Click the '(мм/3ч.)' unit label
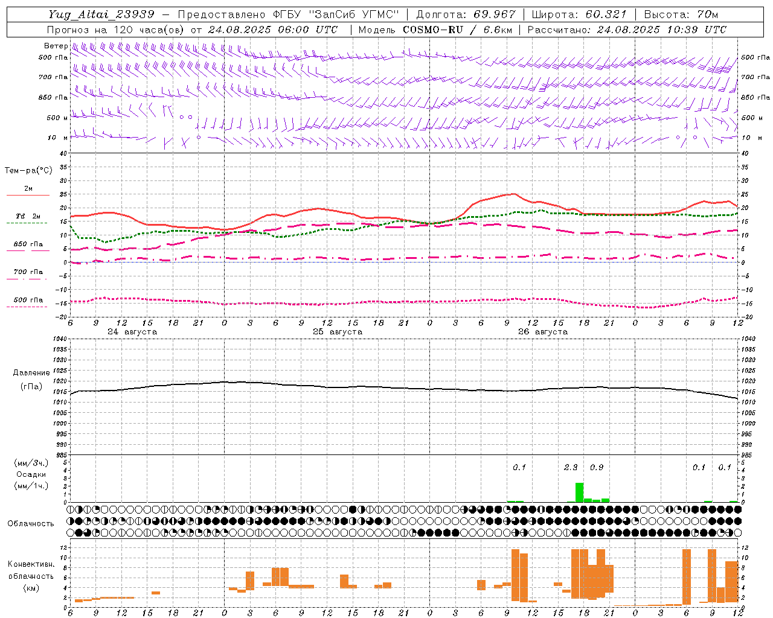Screen dimensions: 773x618 click(31, 463)
